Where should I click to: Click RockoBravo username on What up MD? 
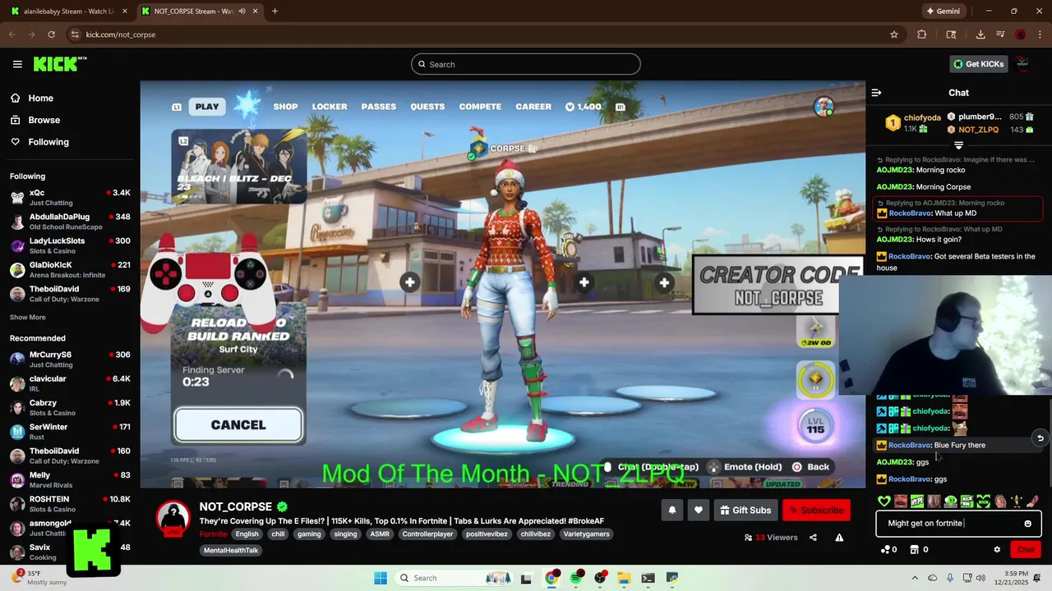click(910, 213)
